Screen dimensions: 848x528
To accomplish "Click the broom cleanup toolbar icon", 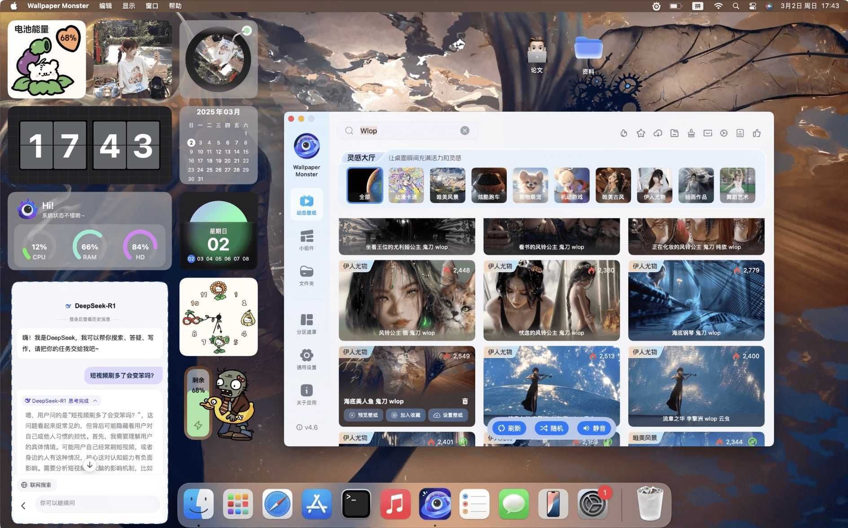I will 691,133.
